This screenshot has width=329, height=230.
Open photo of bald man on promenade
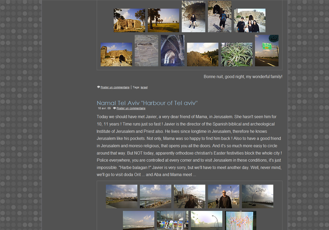[223, 196]
